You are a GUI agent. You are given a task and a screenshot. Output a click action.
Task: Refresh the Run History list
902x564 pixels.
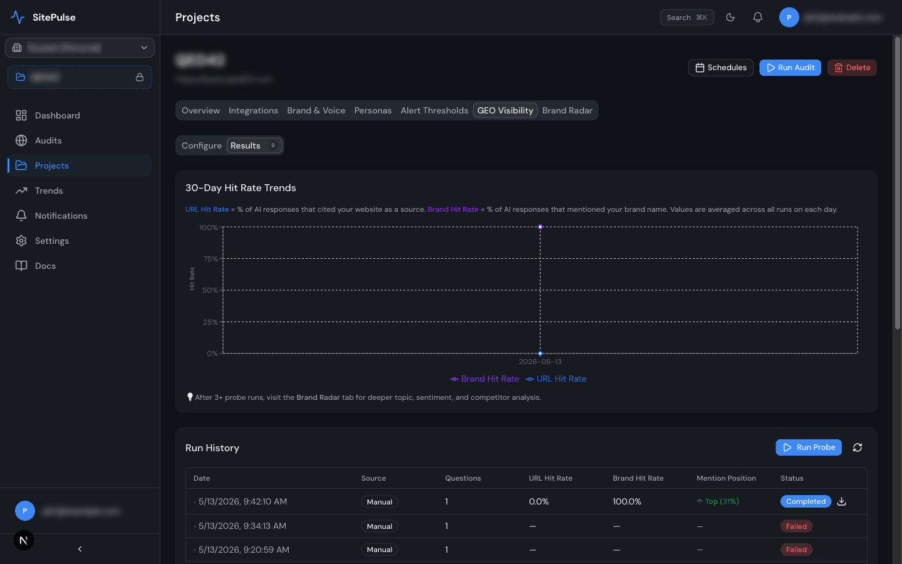click(858, 447)
